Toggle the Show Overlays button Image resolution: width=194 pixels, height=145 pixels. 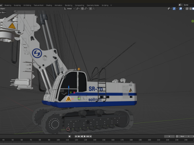click(181, 8)
